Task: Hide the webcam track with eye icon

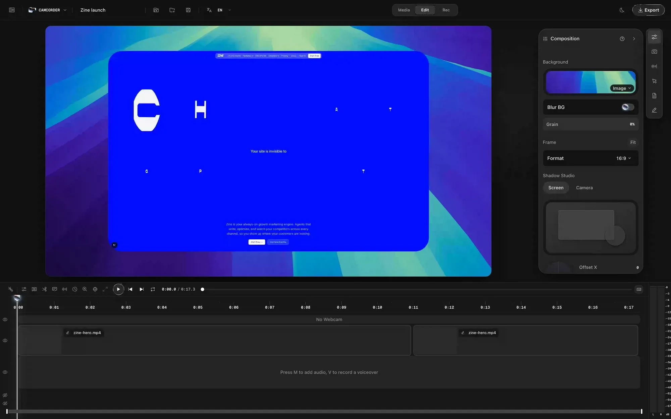Action: click(5, 319)
